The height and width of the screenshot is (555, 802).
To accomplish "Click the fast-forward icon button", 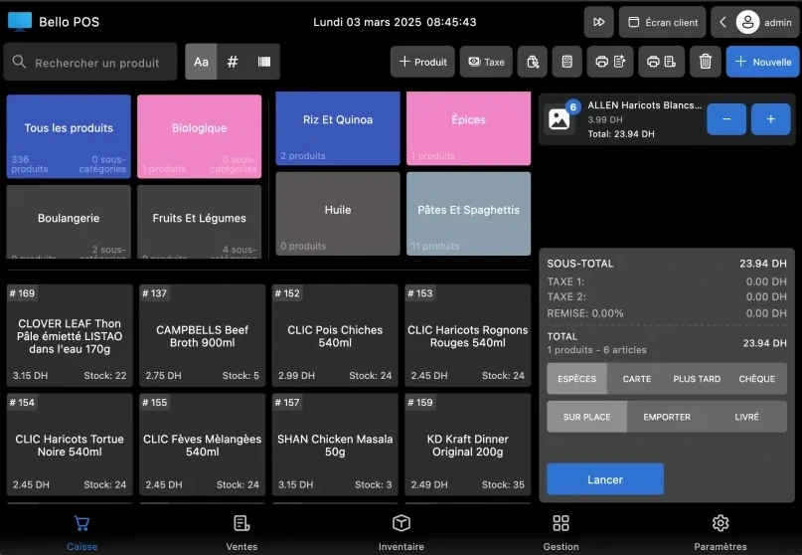I will pos(599,22).
